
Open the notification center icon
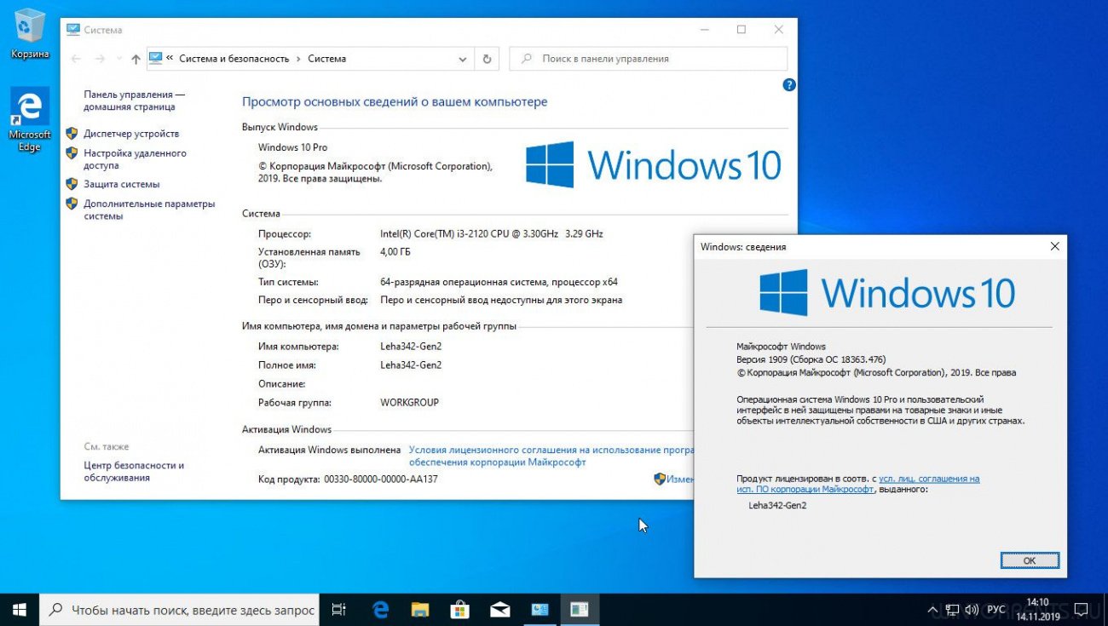pos(1081,610)
